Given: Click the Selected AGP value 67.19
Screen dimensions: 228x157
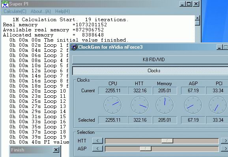Looking at the screenshot, I should click(x=193, y=120).
